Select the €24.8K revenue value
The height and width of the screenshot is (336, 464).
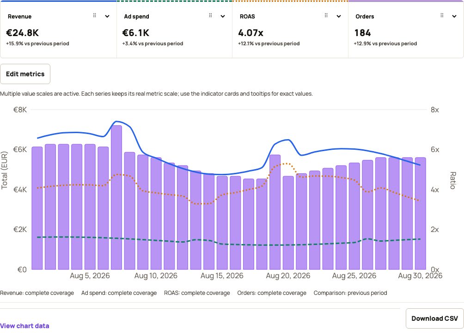(x=22, y=32)
